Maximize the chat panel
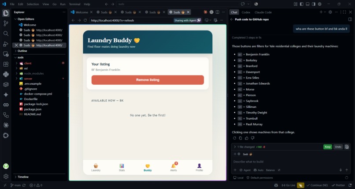The image size is (355, 189). pyautogui.click(x=344, y=12)
